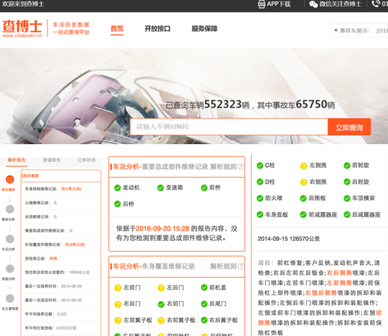
Task: Click the help icon beside 车身覆盖 解析规则
Action: pos(241,266)
